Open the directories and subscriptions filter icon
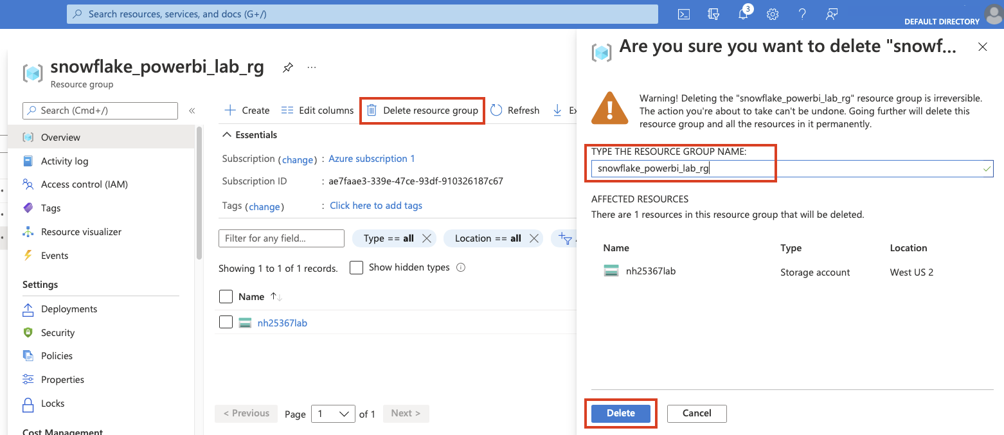 (x=713, y=14)
